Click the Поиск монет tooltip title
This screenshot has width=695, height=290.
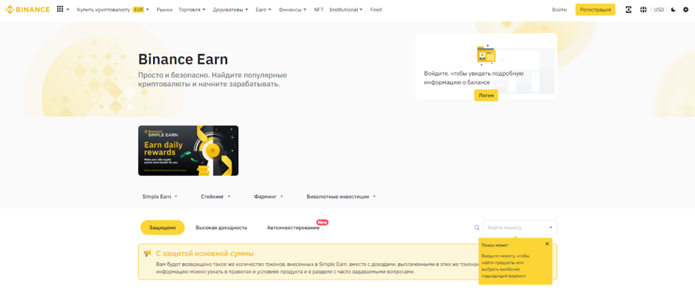(495, 245)
